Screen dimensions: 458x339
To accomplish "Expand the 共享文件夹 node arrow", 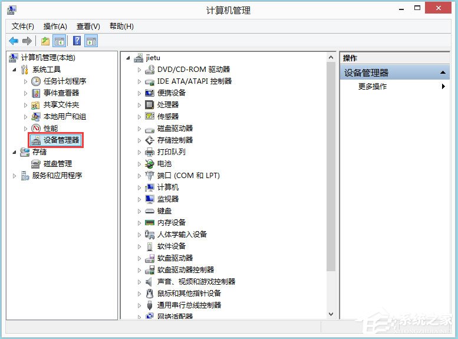I will click(x=25, y=105).
